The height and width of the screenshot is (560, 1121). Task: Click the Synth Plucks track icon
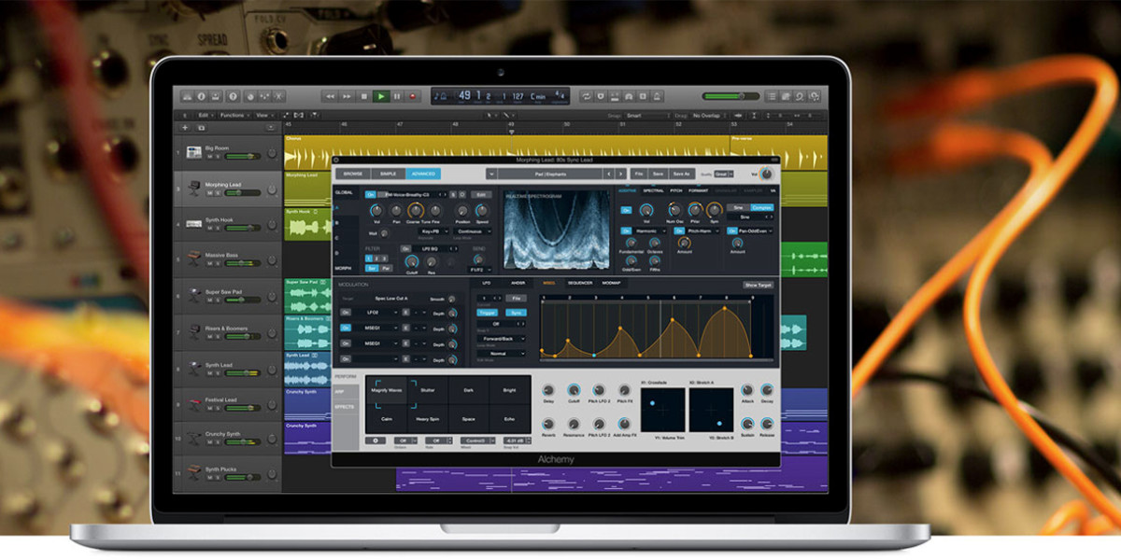[x=194, y=472]
